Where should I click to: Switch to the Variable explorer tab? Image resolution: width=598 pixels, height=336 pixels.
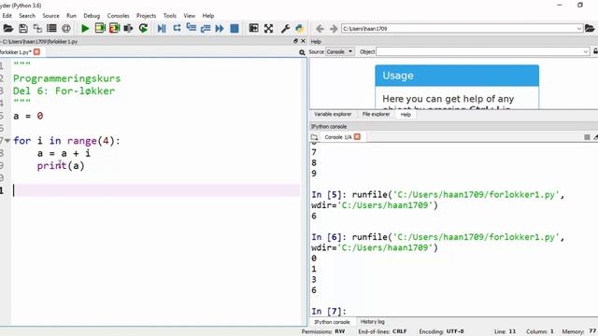(x=333, y=114)
